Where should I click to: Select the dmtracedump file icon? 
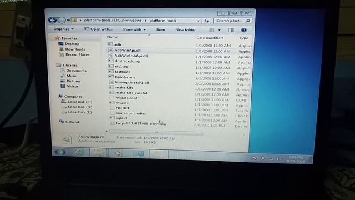pos(111,61)
